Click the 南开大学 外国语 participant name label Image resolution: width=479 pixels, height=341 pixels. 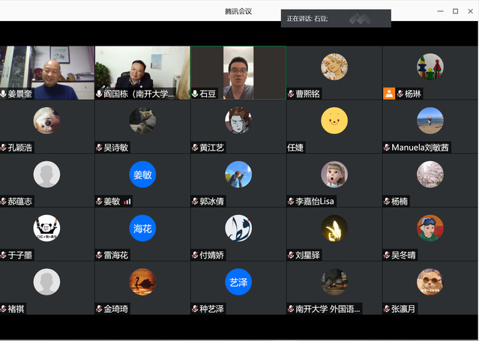pos(328,308)
